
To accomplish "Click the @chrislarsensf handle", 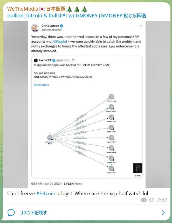I will click(51, 30).
